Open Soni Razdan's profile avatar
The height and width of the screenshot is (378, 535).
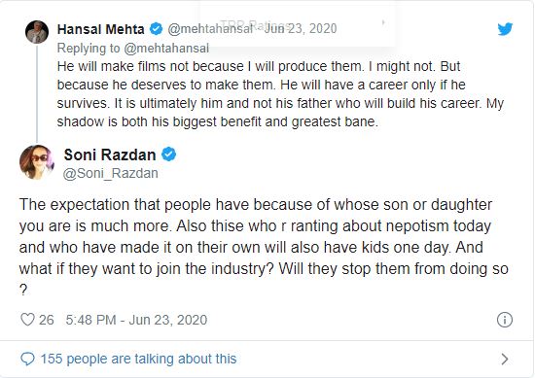[37, 162]
